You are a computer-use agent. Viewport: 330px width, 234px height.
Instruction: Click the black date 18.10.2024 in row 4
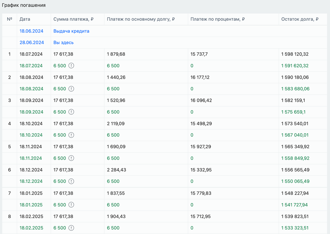pyautogui.click(x=31, y=123)
